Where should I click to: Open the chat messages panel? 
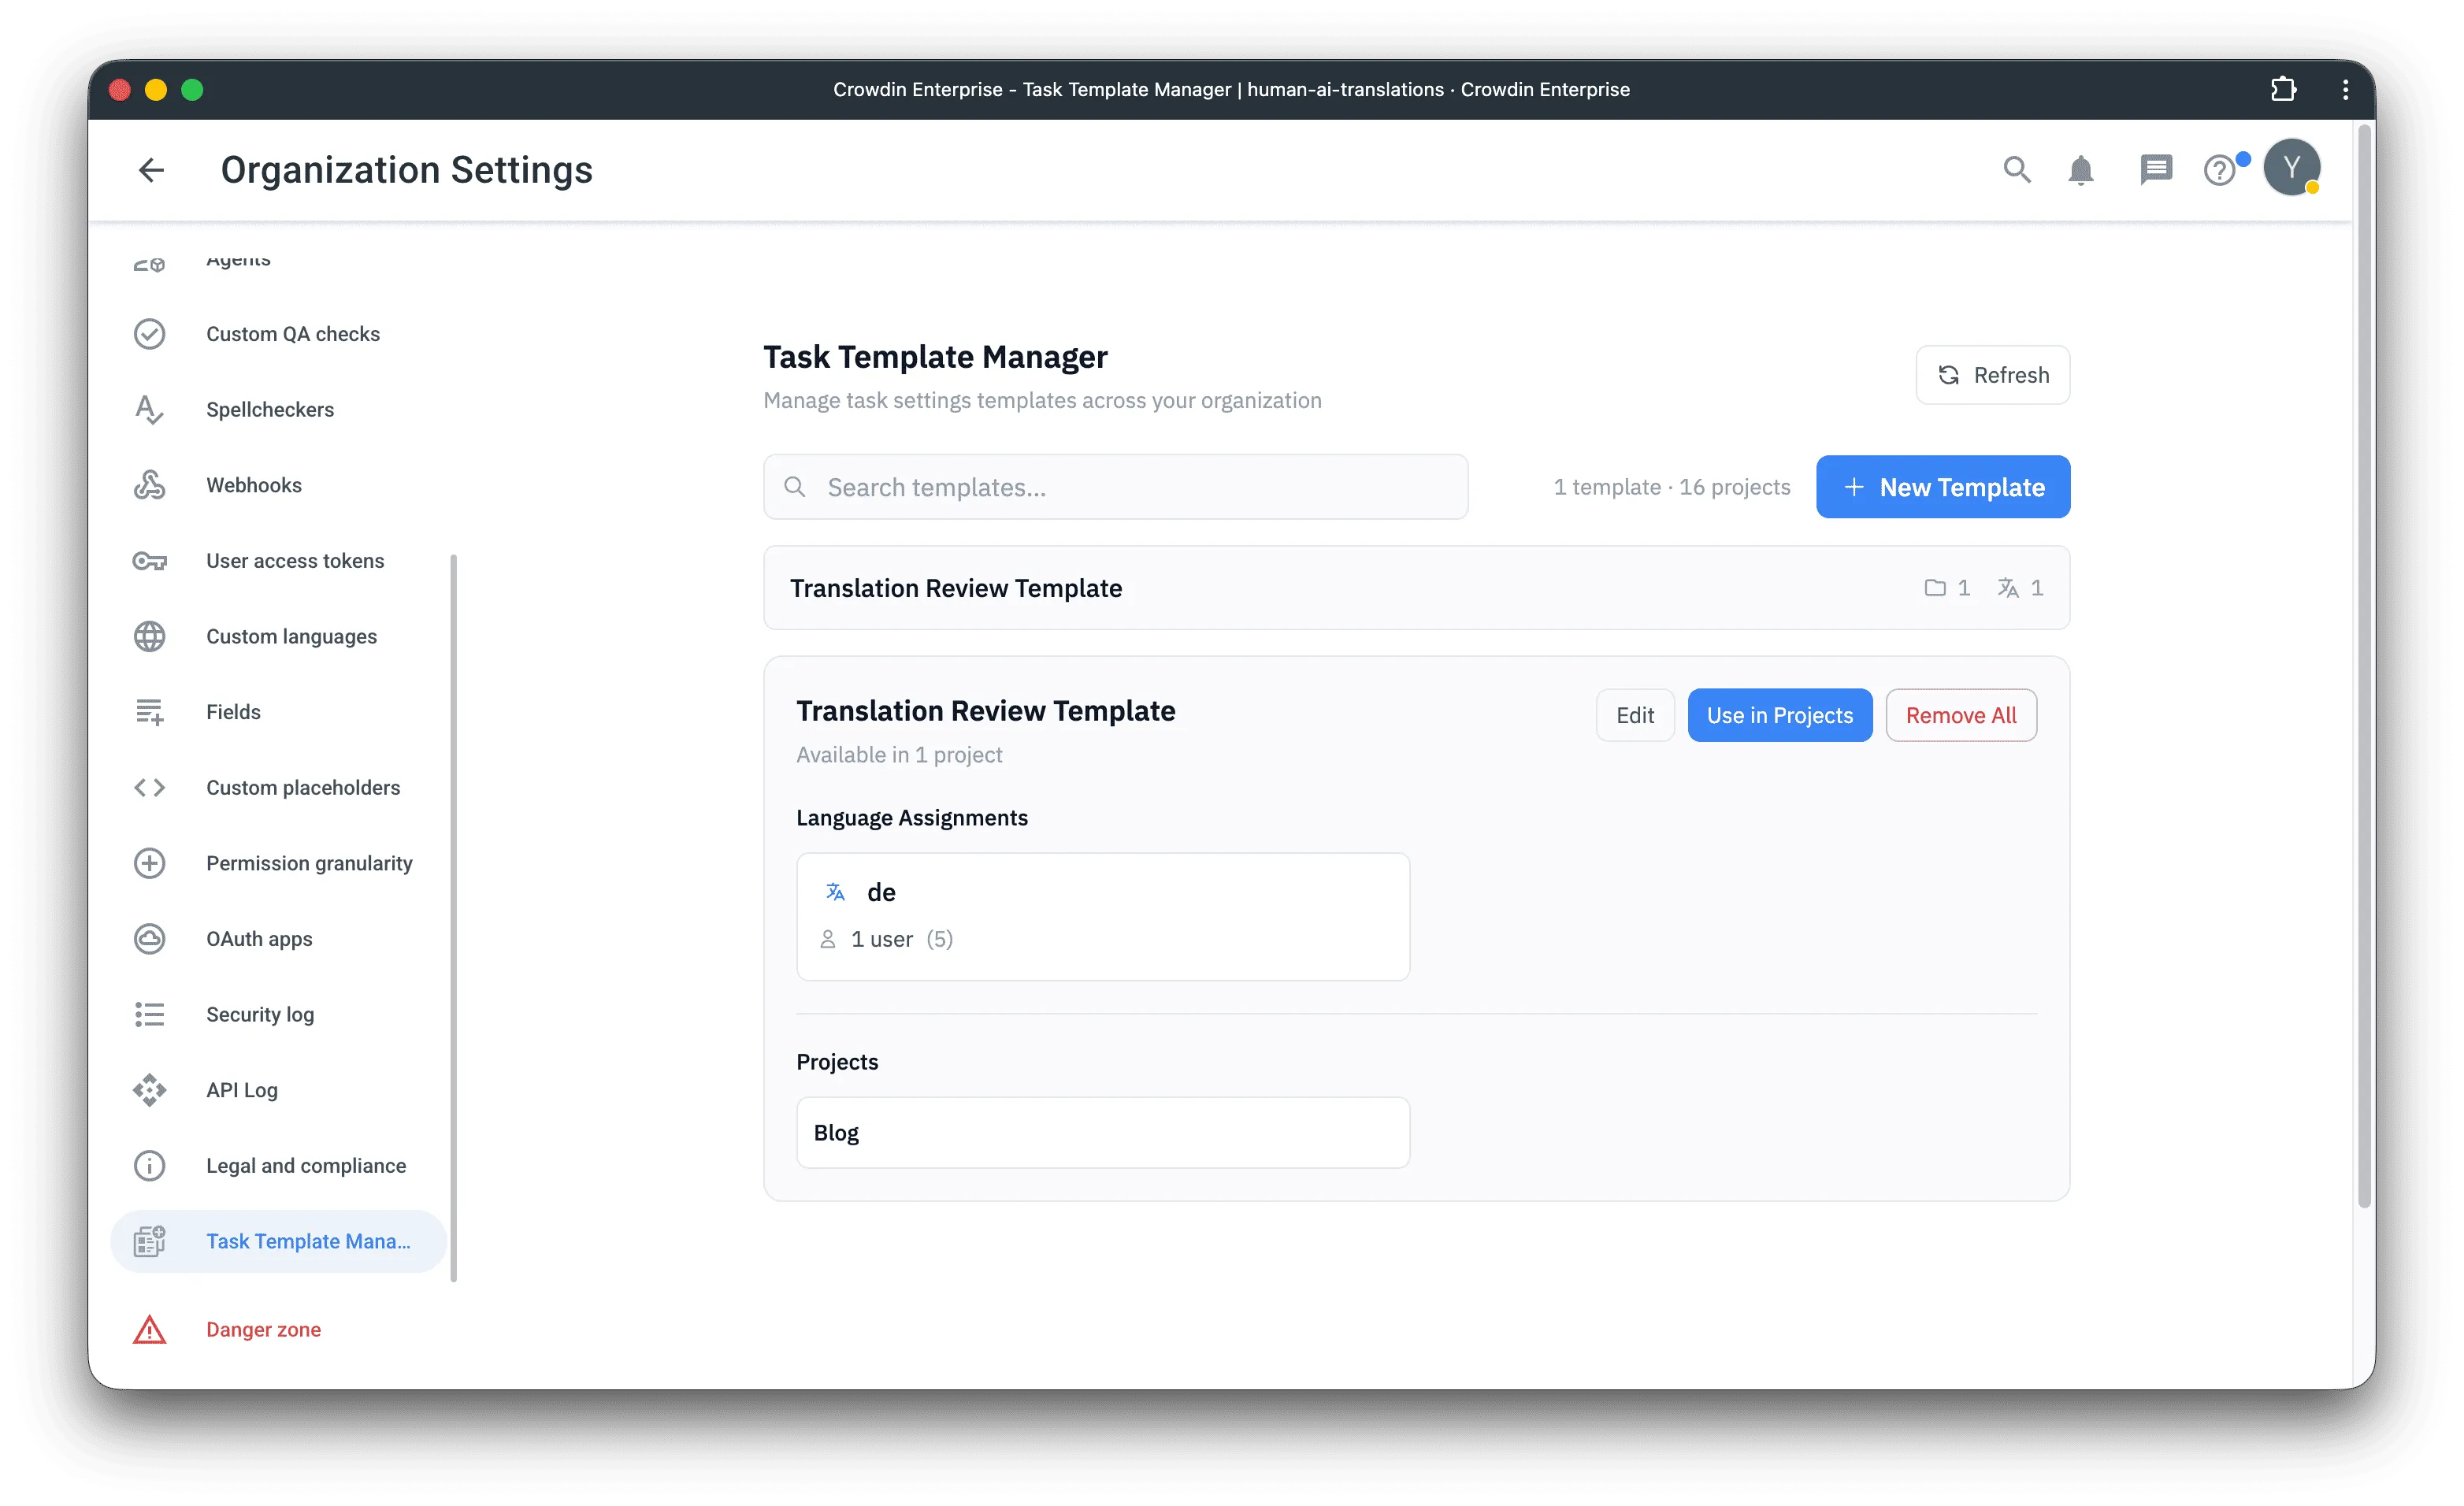pyautogui.click(x=2156, y=170)
